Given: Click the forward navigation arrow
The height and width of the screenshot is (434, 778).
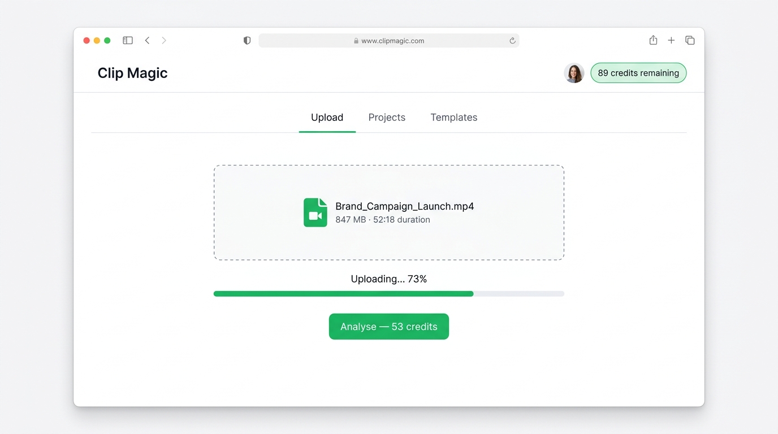Looking at the screenshot, I should tap(164, 40).
